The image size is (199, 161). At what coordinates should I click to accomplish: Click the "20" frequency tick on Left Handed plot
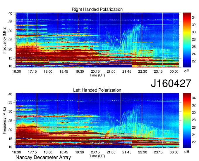(x=11, y=130)
